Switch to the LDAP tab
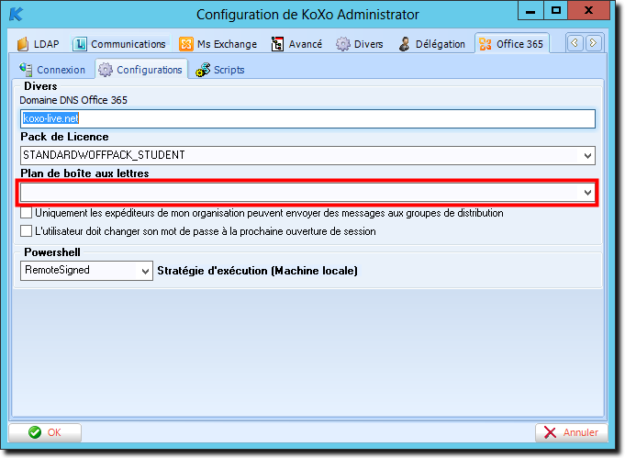Image resolution: width=625 pixels, height=458 pixels. pos(39,44)
